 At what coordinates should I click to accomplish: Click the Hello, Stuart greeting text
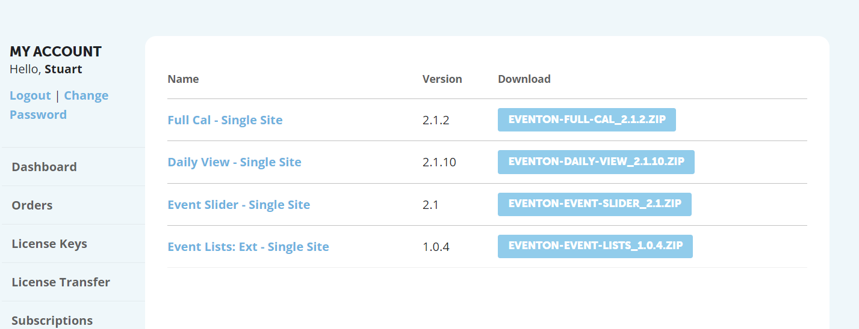pyautogui.click(x=46, y=69)
